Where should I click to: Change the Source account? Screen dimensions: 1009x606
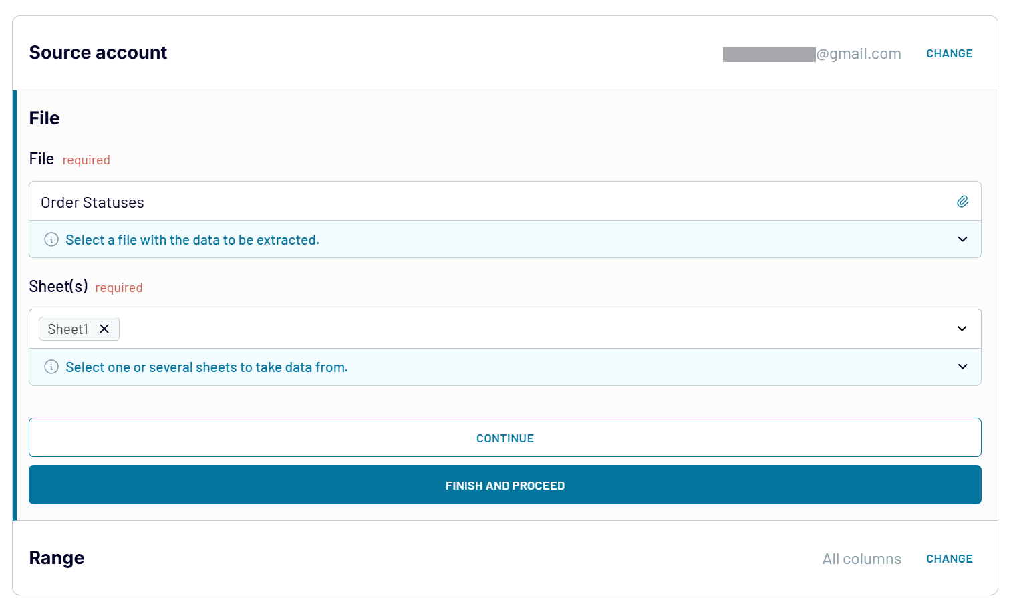pos(949,53)
